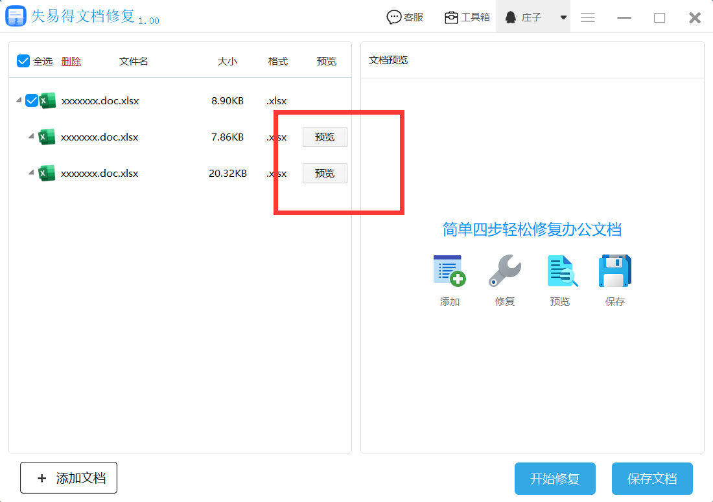The height and width of the screenshot is (502, 713).
Task: Click the 保存文档 save document button
Action: click(x=652, y=479)
